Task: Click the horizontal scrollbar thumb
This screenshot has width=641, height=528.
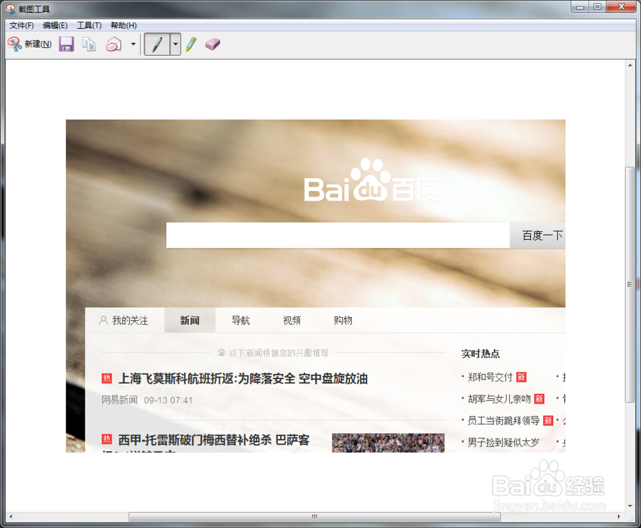Action: coord(313,515)
